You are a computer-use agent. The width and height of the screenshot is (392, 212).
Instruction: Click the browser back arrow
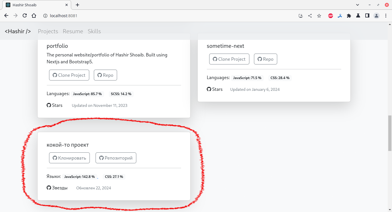pyautogui.click(x=6, y=16)
